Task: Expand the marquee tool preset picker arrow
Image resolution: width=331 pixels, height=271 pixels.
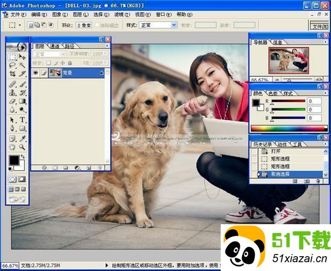Action: coord(20,25)
